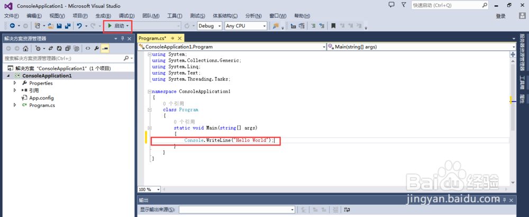Viewport: 529px width, 217px height.
Task: Click the notifications flag icon
Action: pyautogui.click(x=404, y=5)
